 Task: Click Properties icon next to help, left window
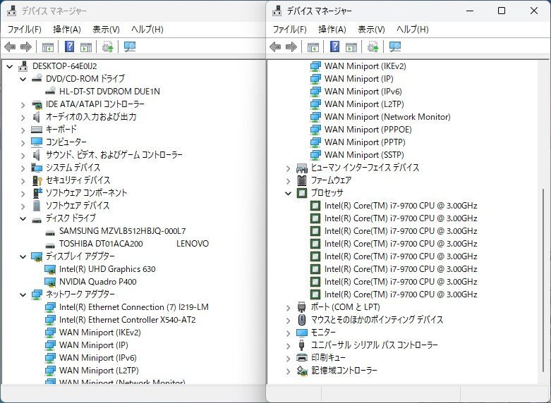(x=86, y=46)
